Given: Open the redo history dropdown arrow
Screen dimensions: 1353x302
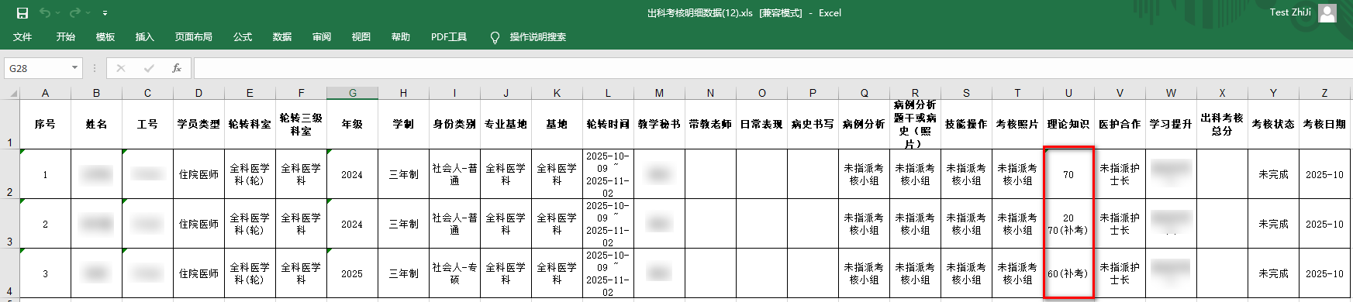Looking at the screenshot, I should 88,13.
